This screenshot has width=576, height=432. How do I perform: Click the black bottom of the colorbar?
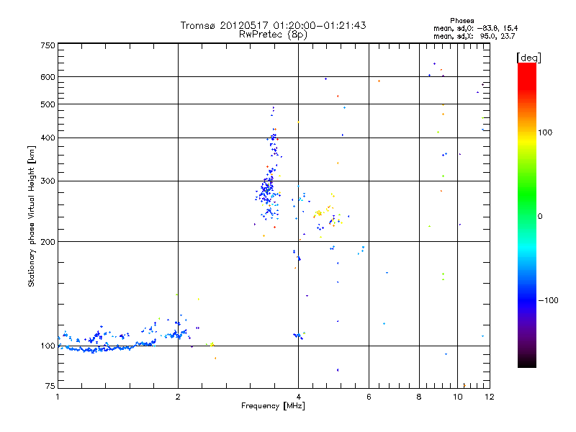click(x=527, y=362)
